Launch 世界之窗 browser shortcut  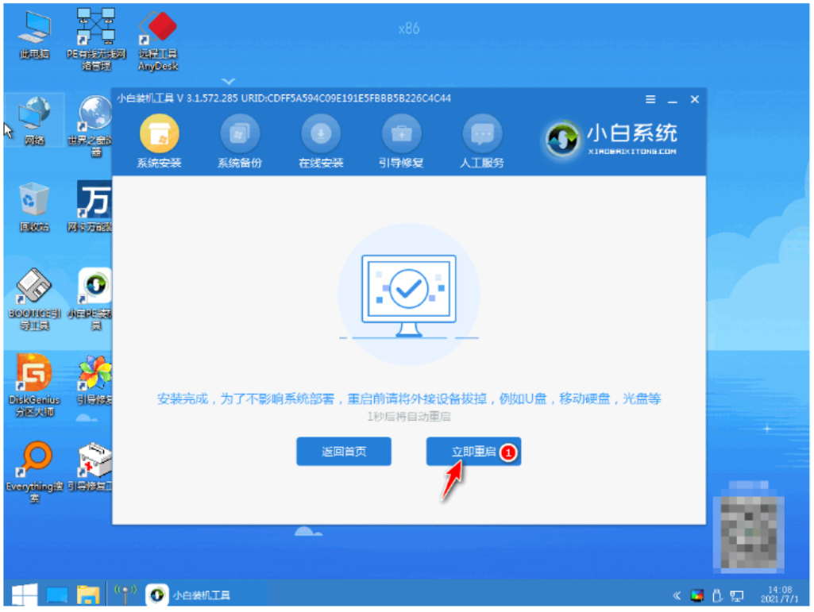point(94,126)
